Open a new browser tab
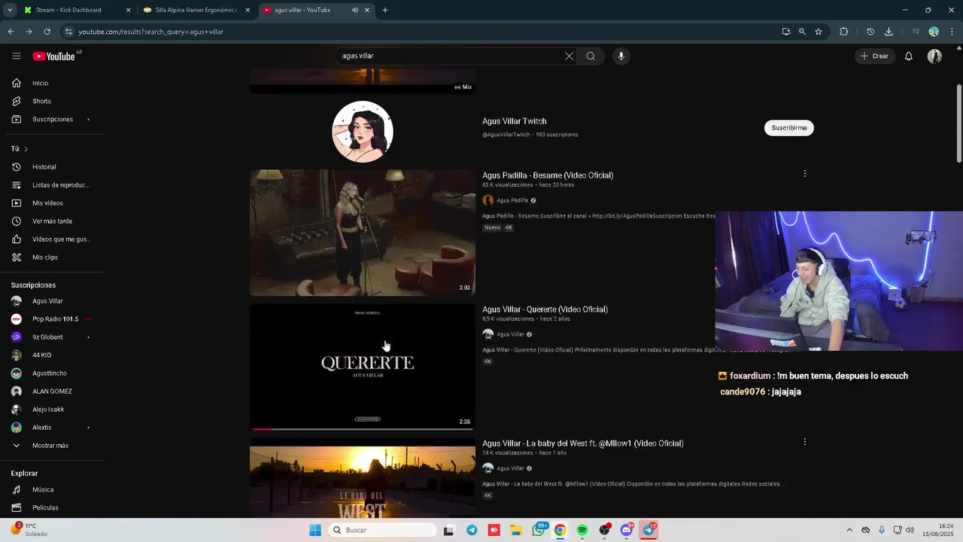Viewport: 963px width, 542px height. [385, 10]
